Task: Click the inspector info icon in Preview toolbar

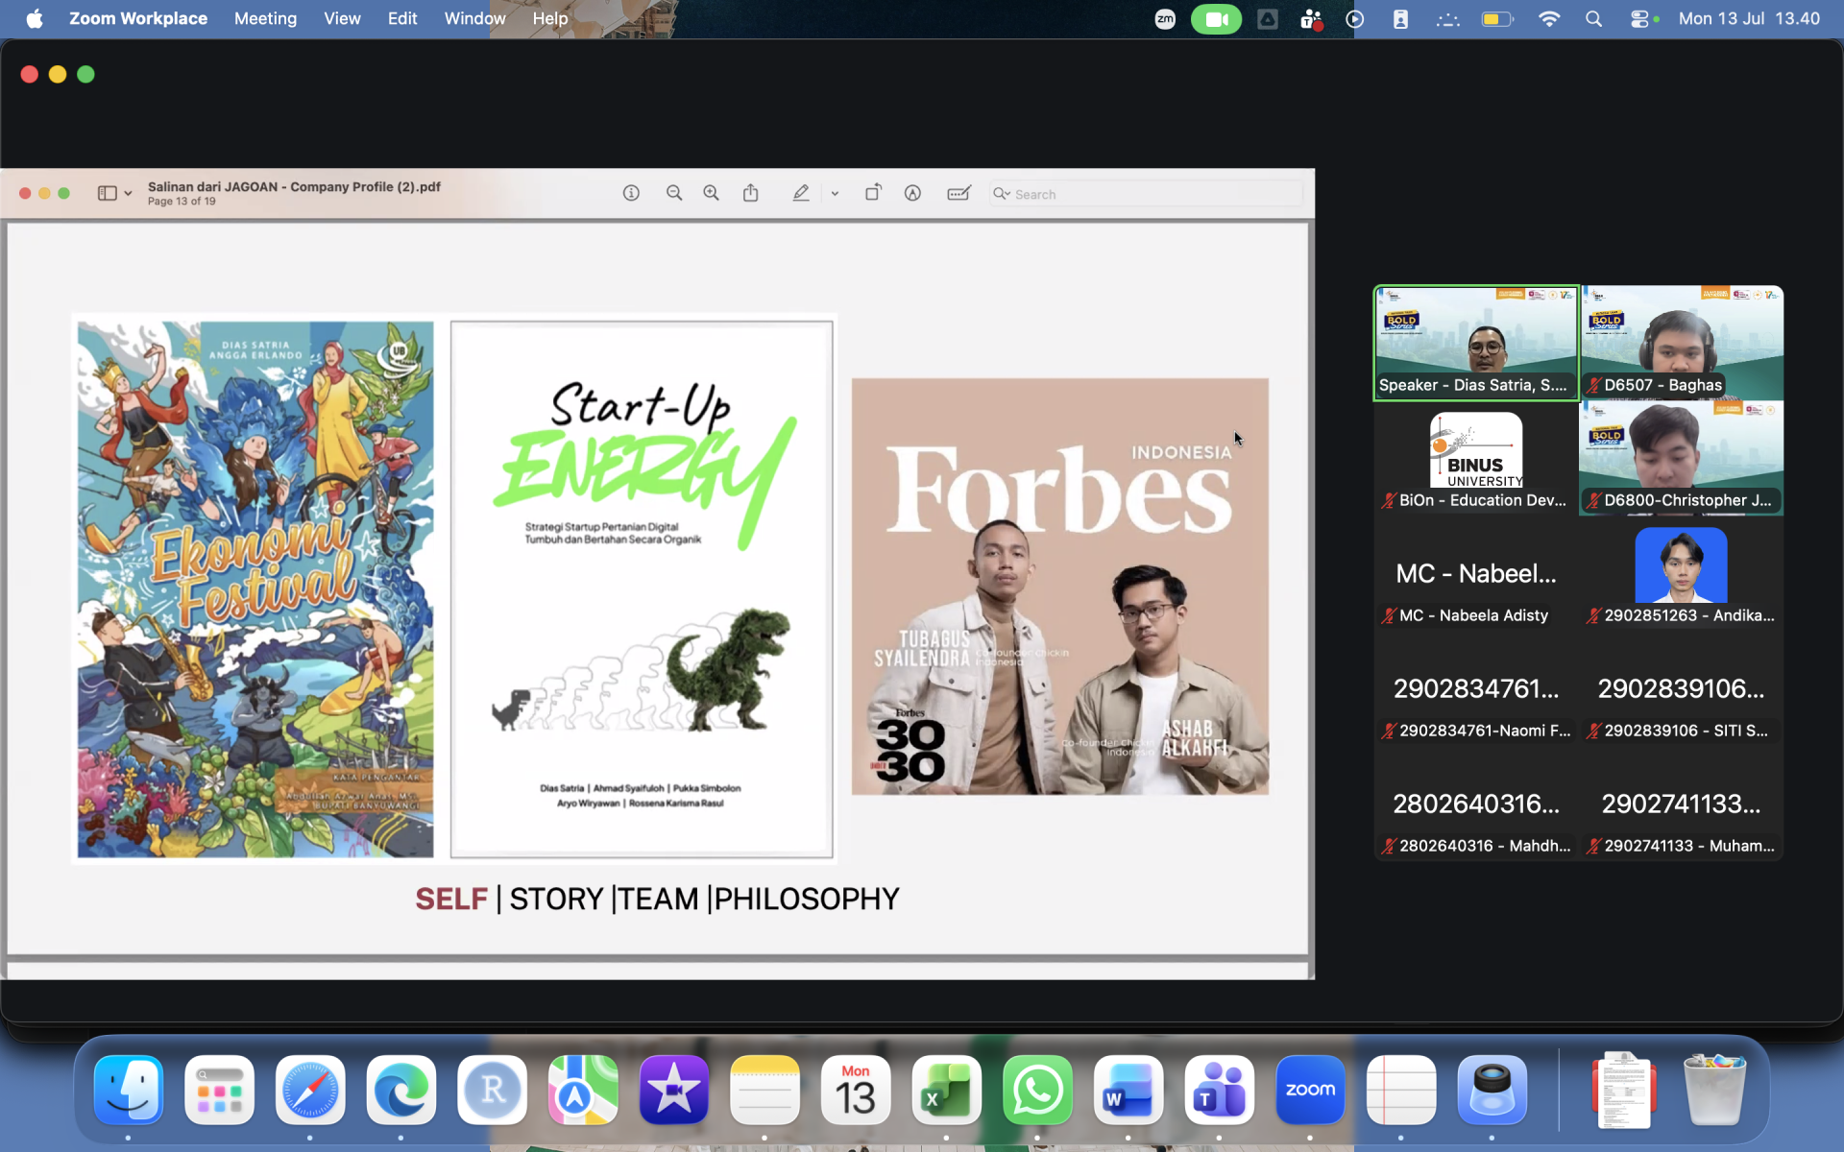Action: pyautogui.click(x=631, y=193)
